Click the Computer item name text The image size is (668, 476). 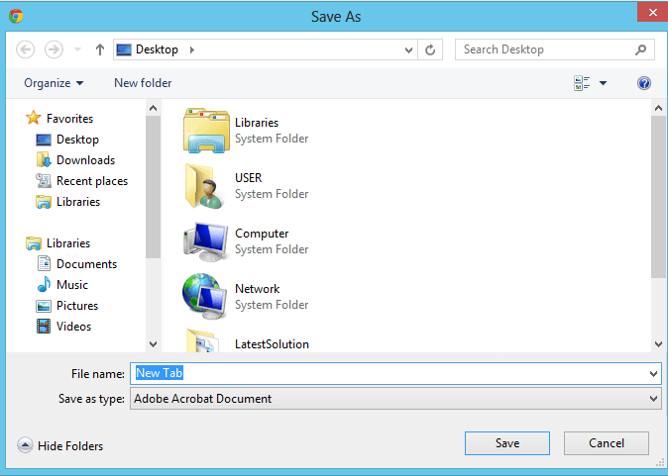click(x=262, y=234)
